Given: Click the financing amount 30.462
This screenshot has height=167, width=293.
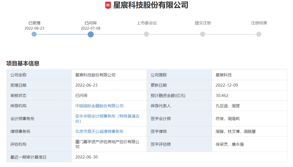Looking at the screenshot, I should coord(222,95).
